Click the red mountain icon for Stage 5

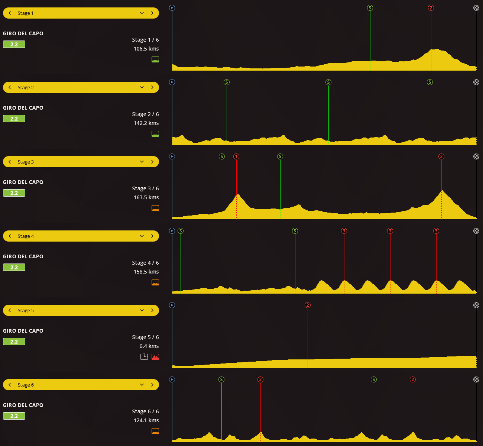[x=155, y=357]
